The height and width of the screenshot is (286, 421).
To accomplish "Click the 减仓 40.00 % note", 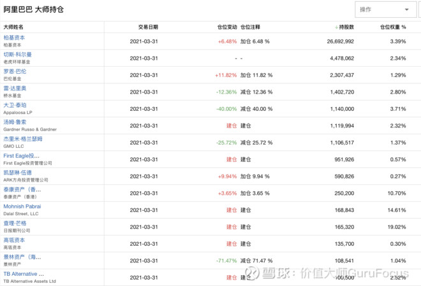I will pos(256,109).
